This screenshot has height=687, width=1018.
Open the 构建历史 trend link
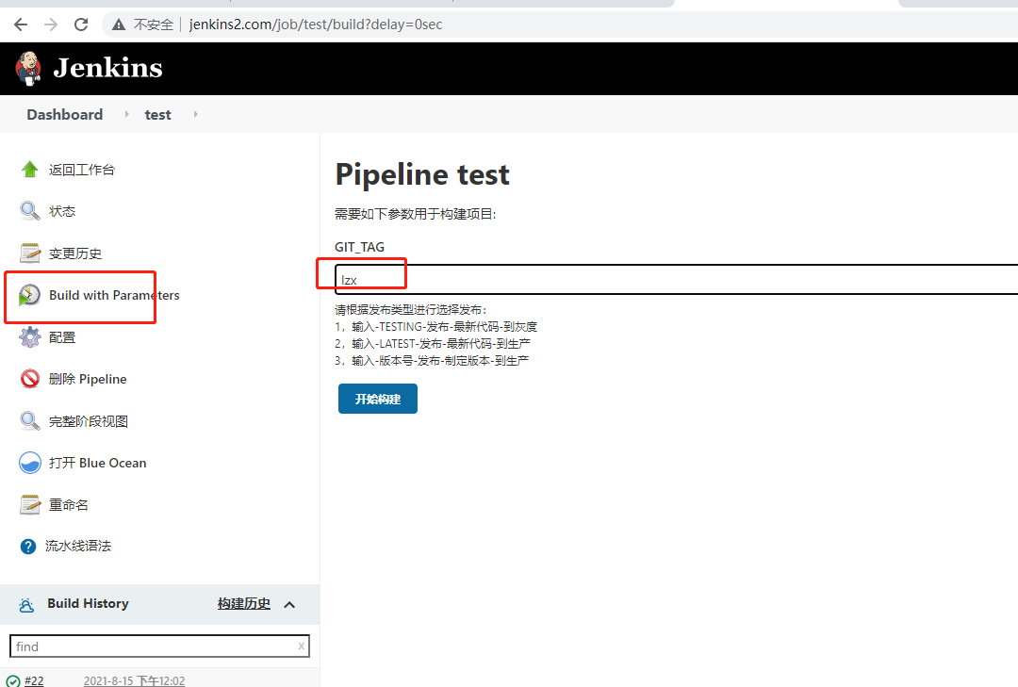pyautogui.click(x=243, y=604)
